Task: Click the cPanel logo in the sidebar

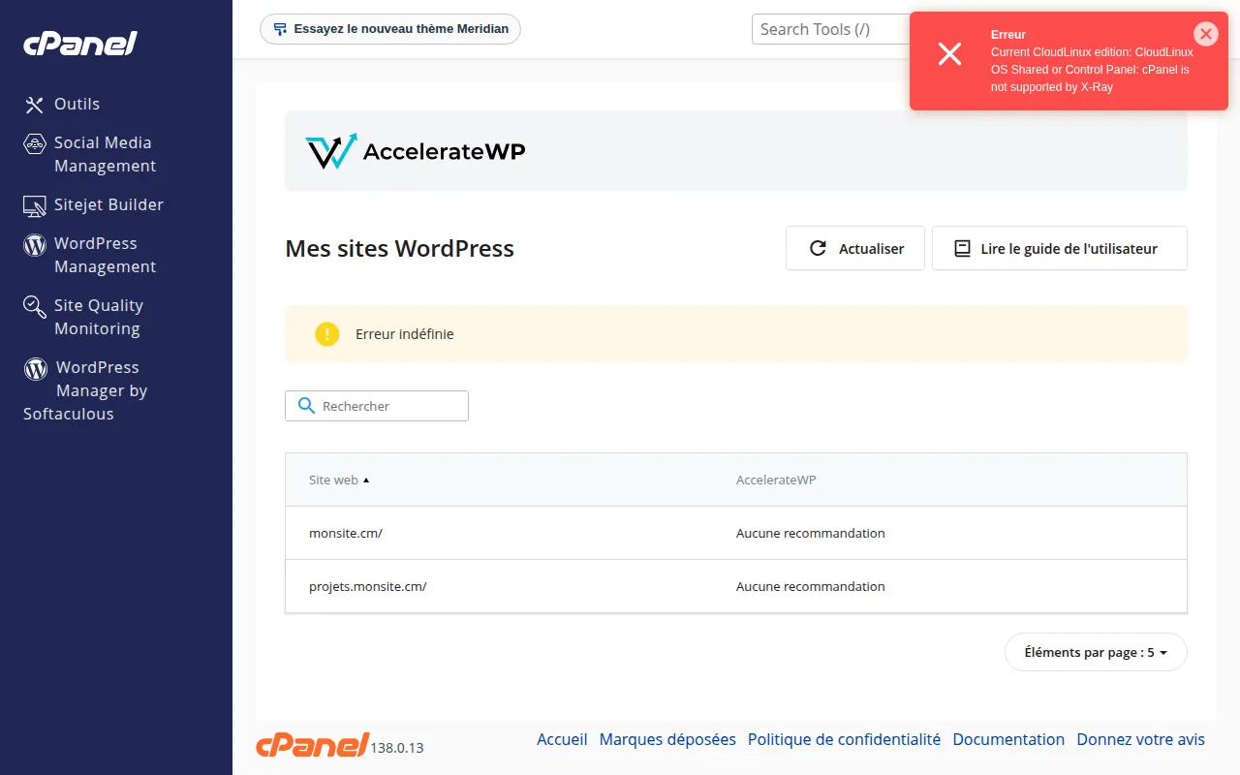Action: click(x=80, y=44)
